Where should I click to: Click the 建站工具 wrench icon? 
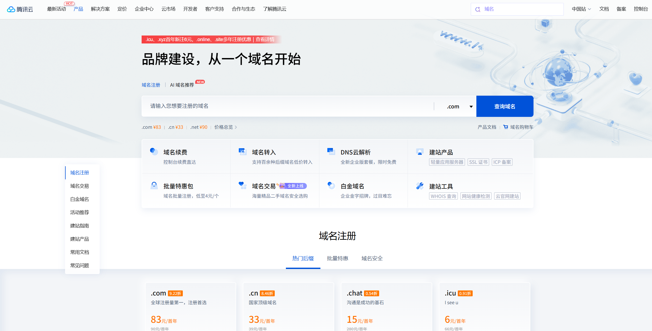pyautogui.click(x=420, y=186)
